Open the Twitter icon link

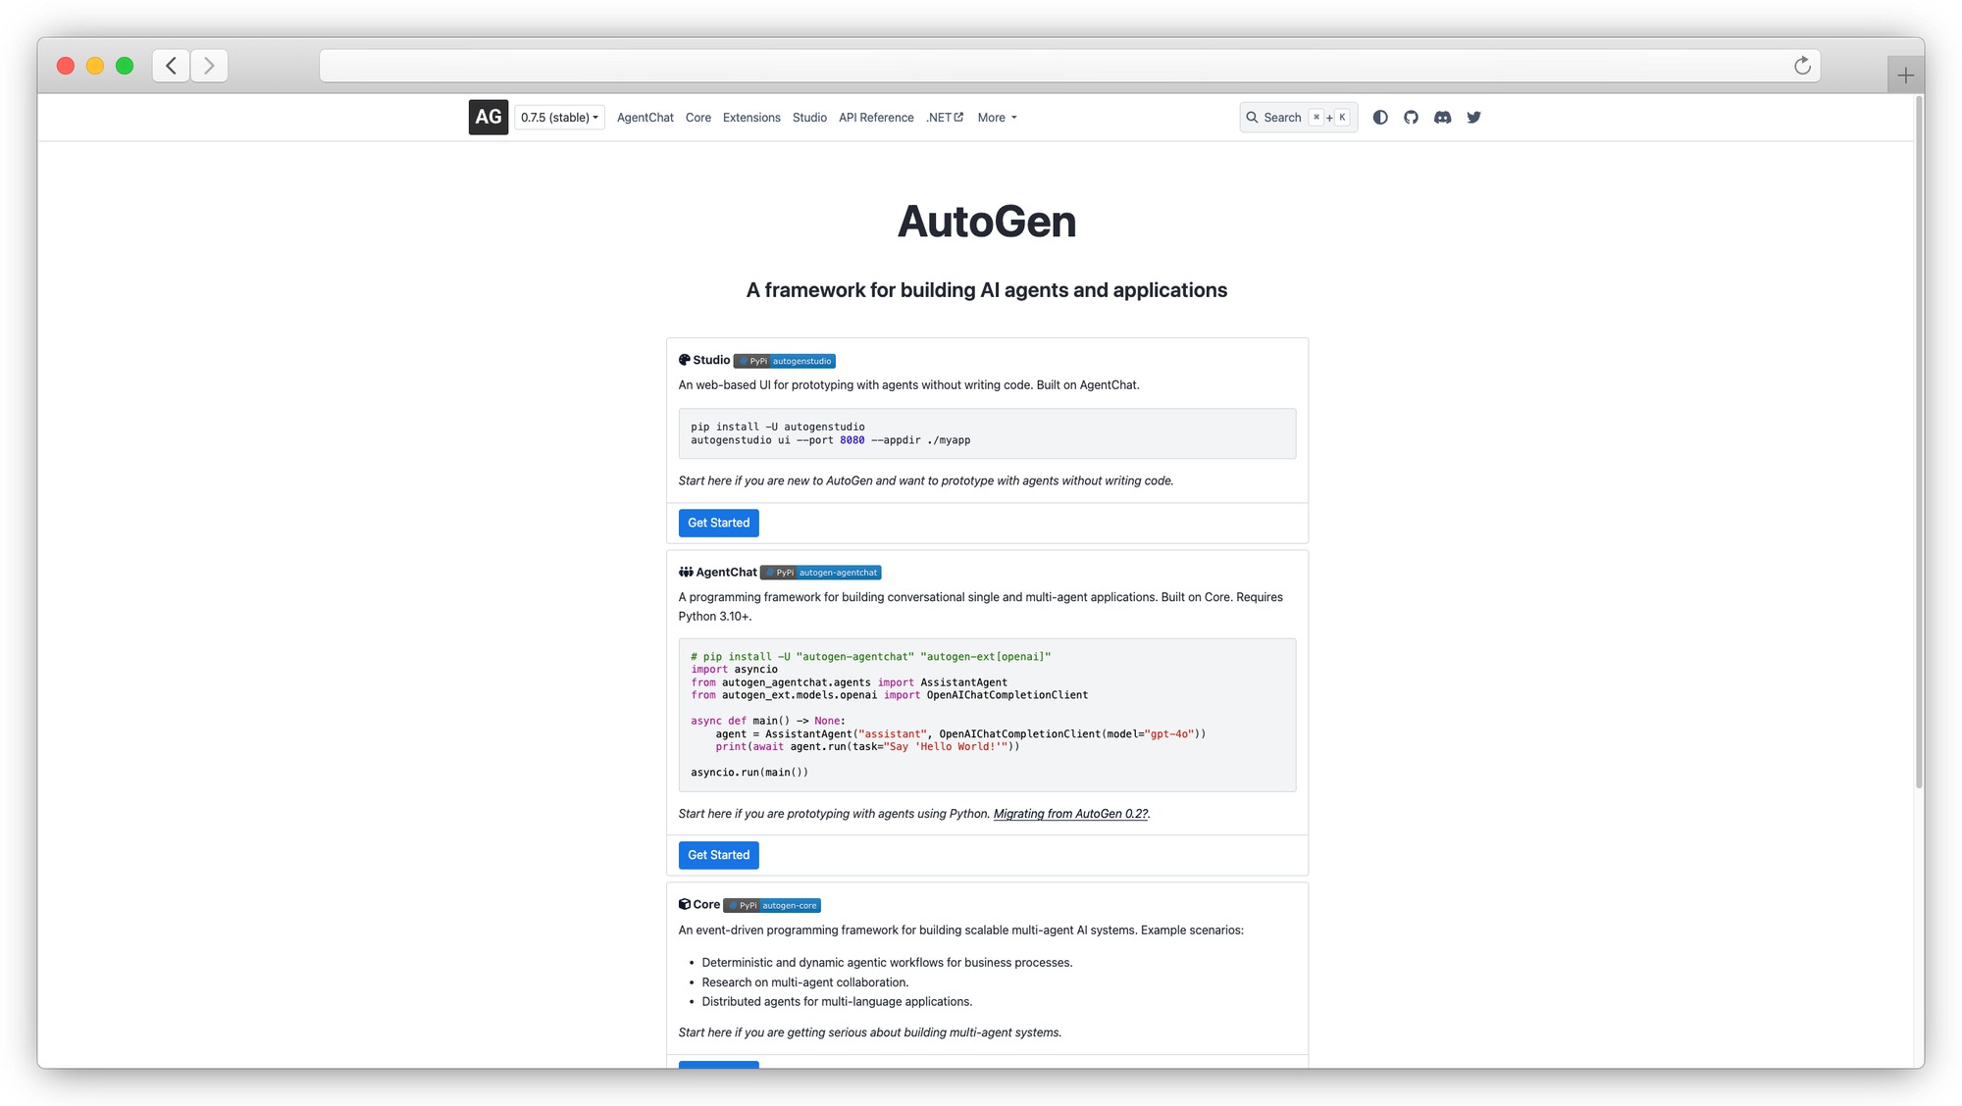click(x=1473, y=118)
